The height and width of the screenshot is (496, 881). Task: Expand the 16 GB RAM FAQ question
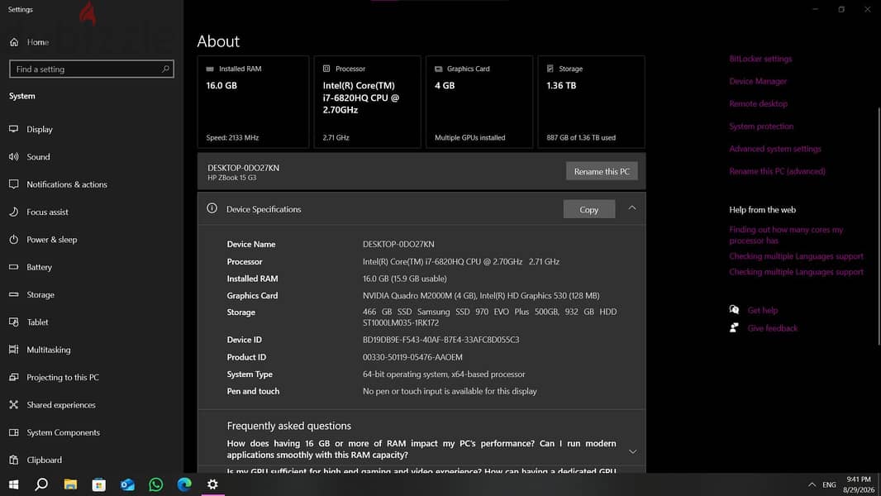(x=633, y=451)
